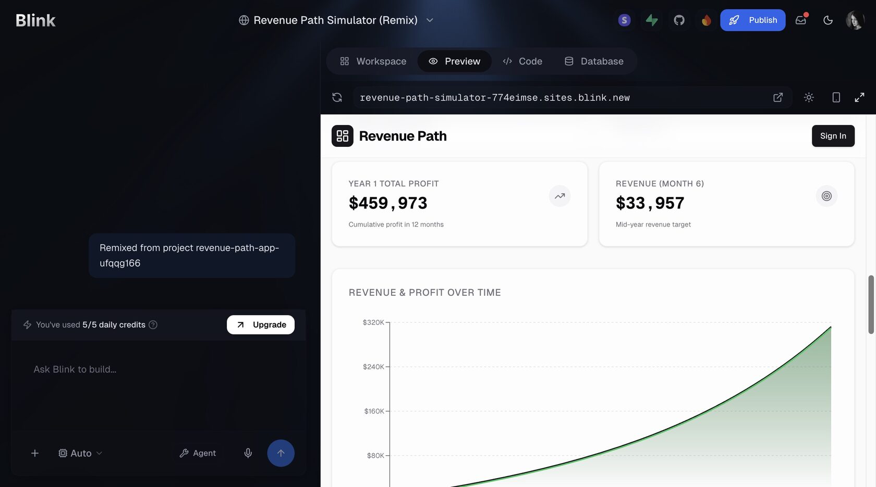Add an attachment with the plus icon
Screen dimensions: 876x487
[x=34, y=454]
